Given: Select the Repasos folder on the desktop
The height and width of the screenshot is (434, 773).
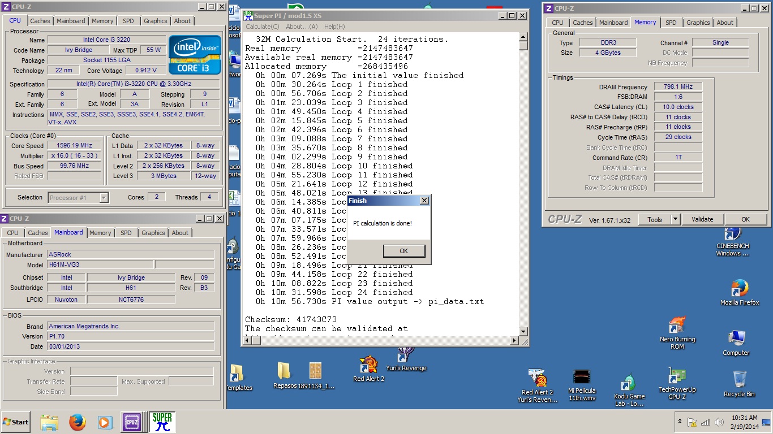Looking at the screenshot, I should (285, 376).
